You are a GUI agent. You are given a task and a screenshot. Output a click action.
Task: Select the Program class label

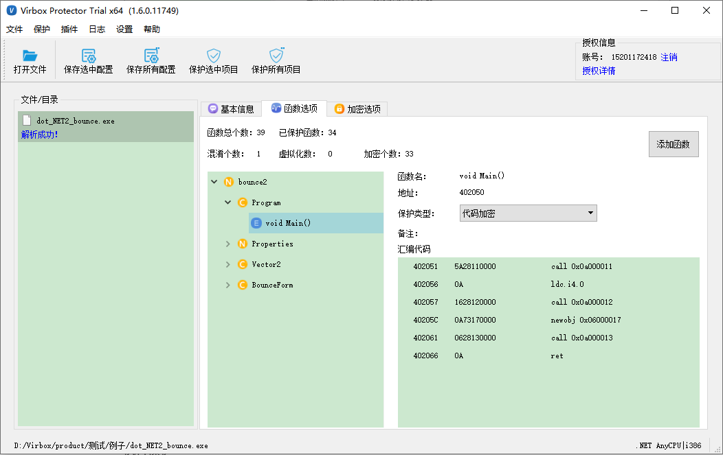tap(266, 202)
